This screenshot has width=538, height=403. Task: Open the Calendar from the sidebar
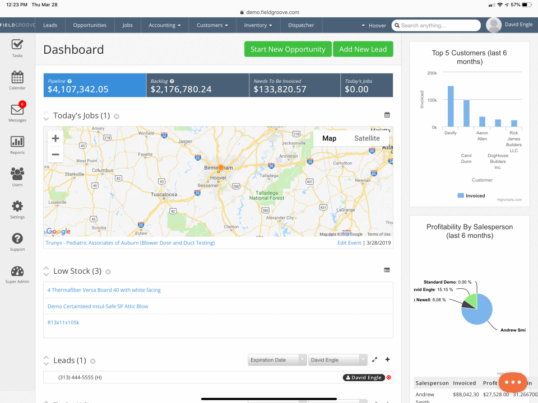(17, 81)
